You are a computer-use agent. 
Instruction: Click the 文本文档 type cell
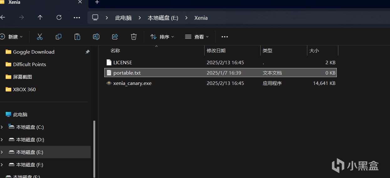272,73
